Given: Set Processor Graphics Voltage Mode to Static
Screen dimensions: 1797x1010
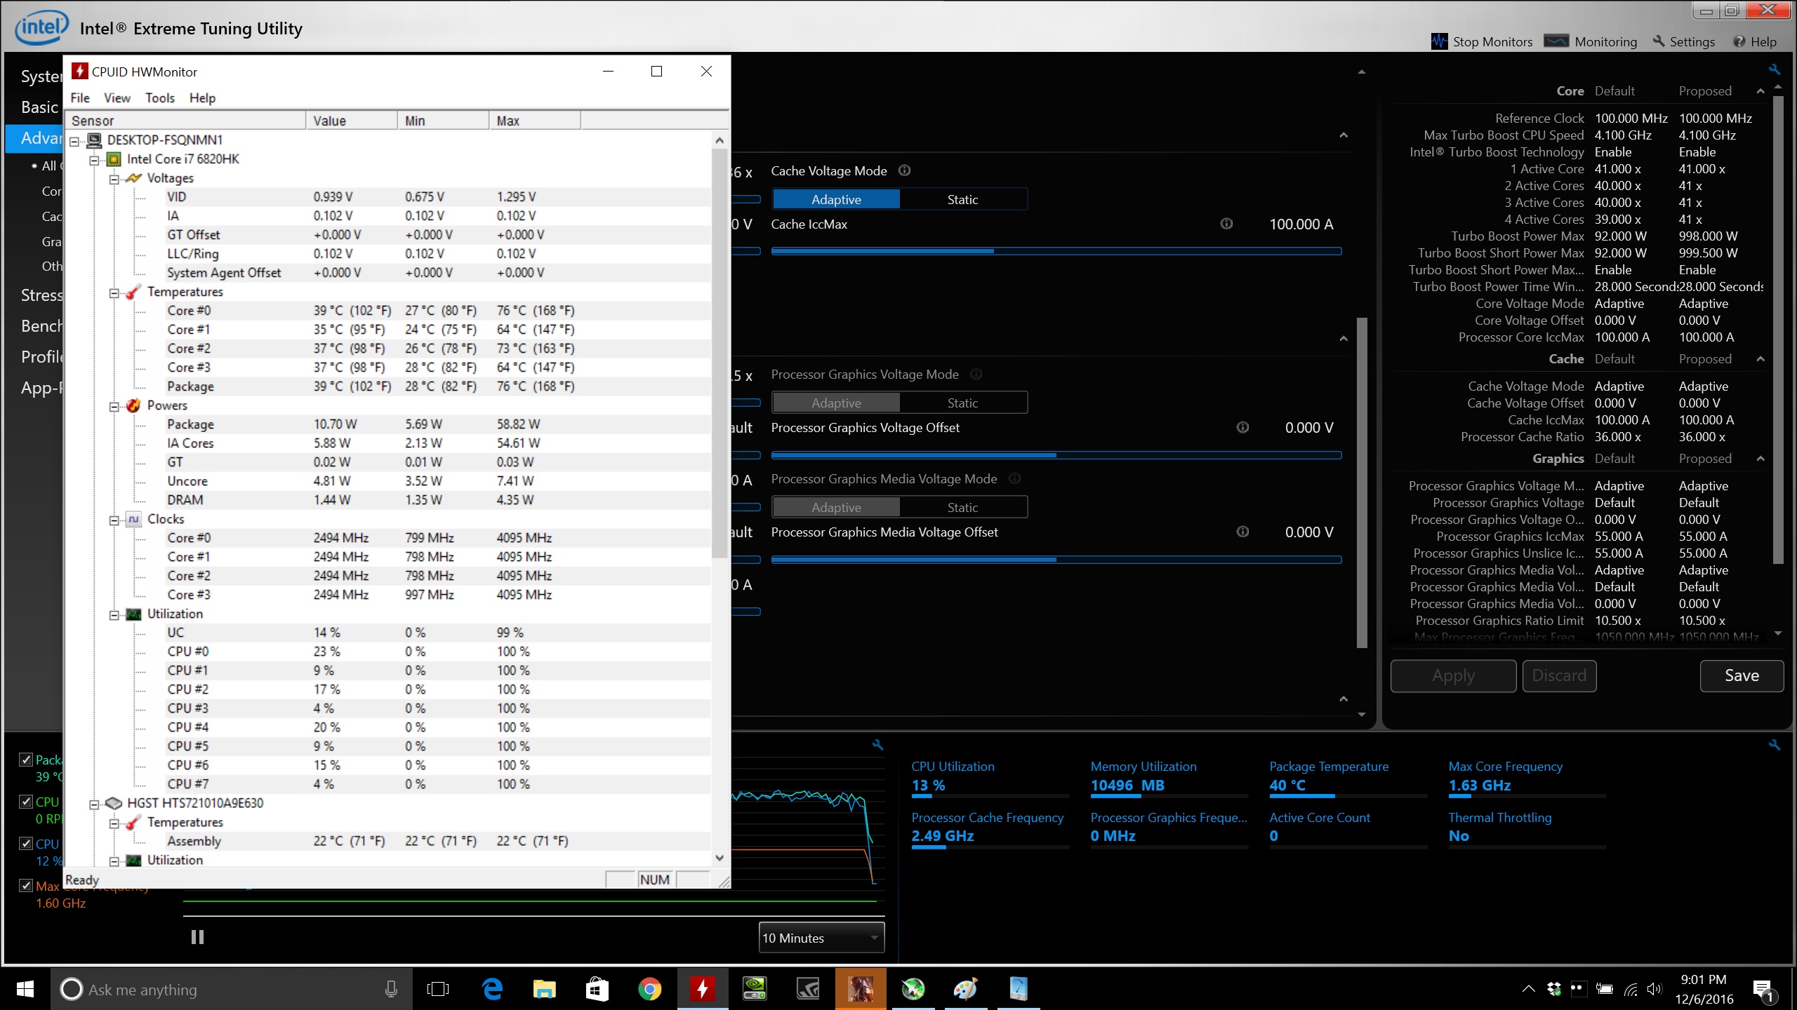Looking at the screenshot, I should [x=962, y=403].
